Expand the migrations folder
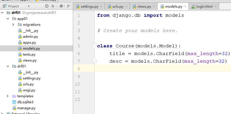231x114 pixels. [13, 24]
